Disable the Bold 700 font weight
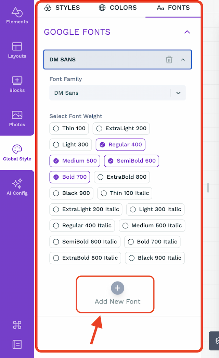Screen dimensions: 219x358 click(x=70, y=177)
